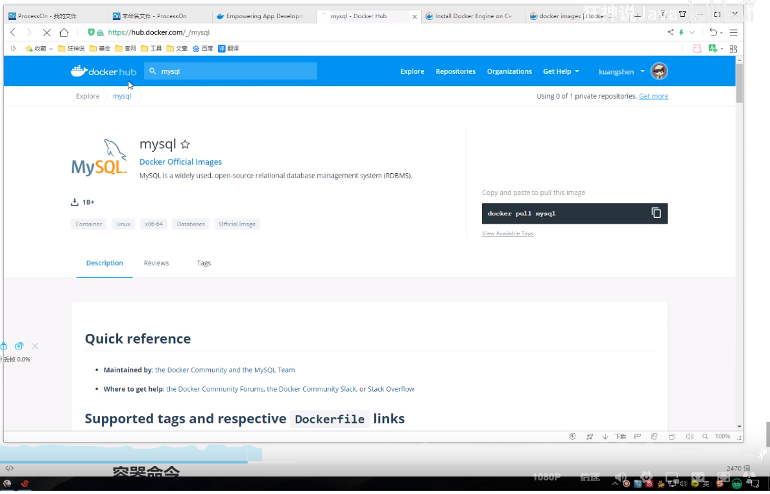
Task: Click the IE compatibility mode icon
Action: click(x=654, y=436)
